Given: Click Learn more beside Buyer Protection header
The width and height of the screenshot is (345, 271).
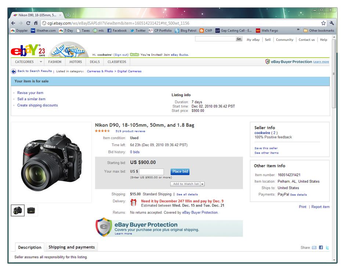Looking at the screenshot, I should pyautogui.click(x=321, y=62).
